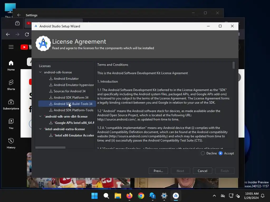
Task: Click download icon beside Android SDK Platform-Tools
Action: (x=51, y=110)
